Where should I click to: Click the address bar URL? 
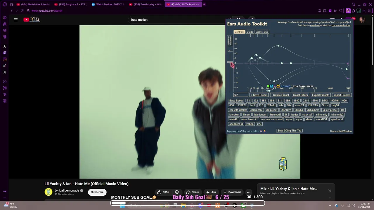(47, 11)
